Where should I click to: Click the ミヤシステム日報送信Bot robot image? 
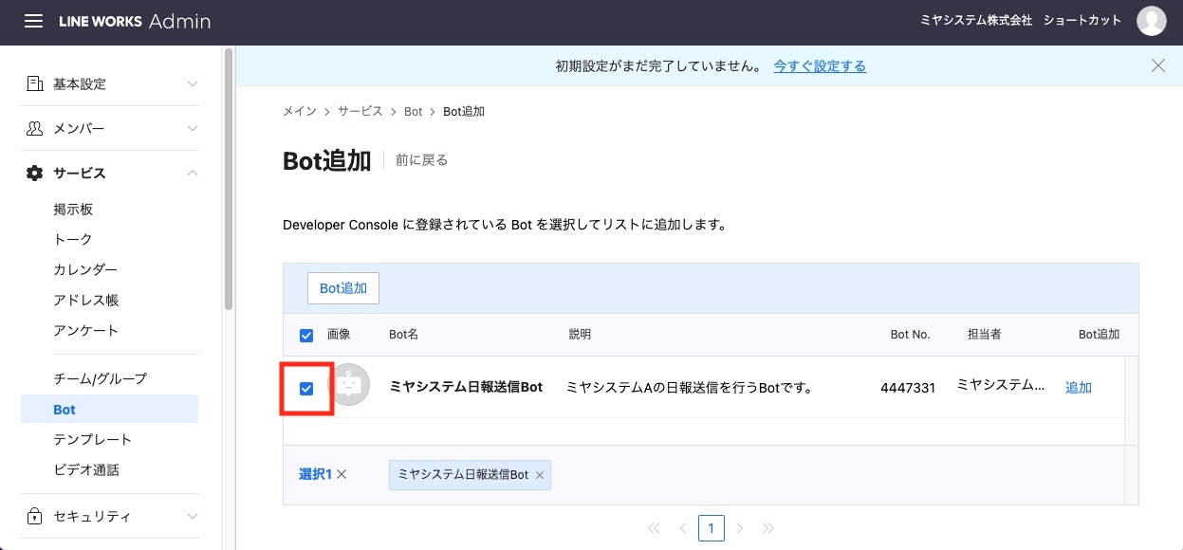click(x=351, y=386)
